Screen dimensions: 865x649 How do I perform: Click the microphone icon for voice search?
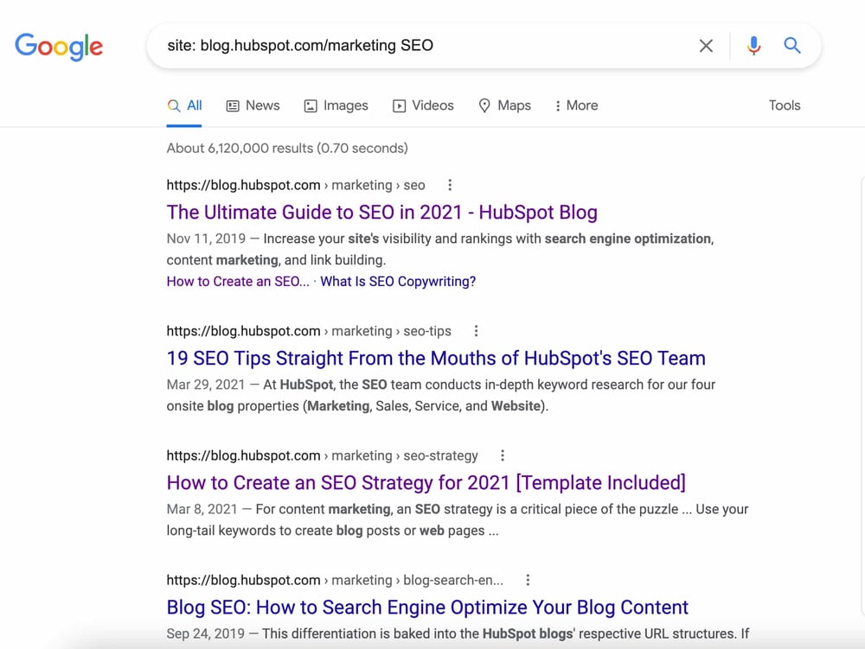click(x=753, y=46)
